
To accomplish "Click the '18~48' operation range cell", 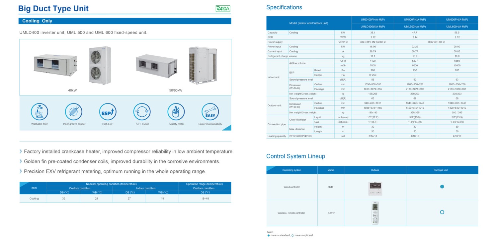I will (x=205, y=199).
